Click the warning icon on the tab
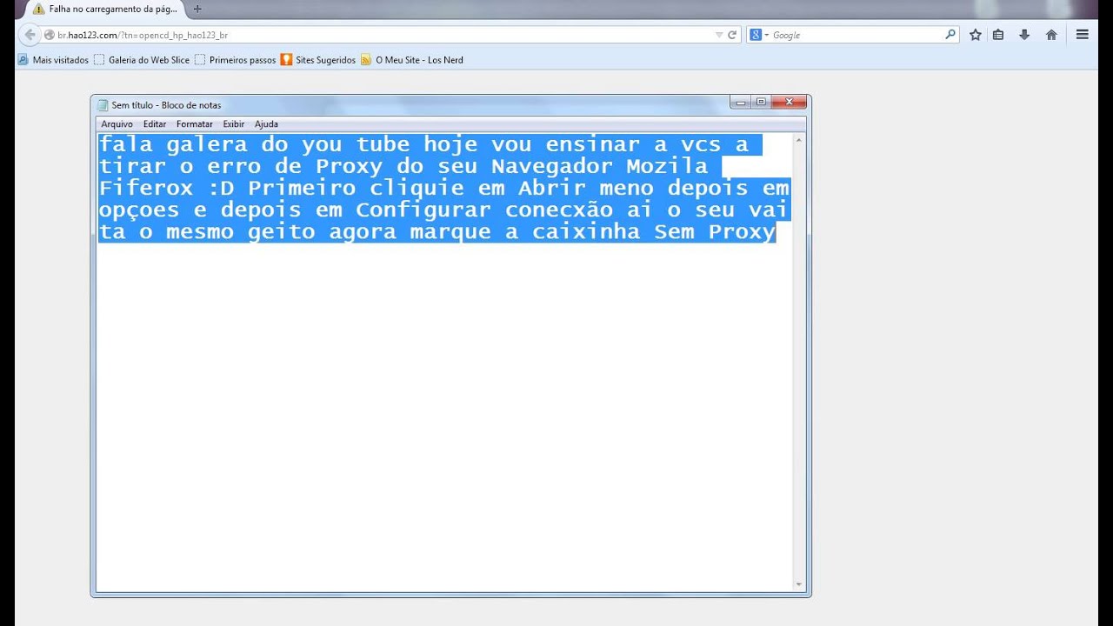The width and height of the screenshot is (1113, 626). (x=38, y=9)
